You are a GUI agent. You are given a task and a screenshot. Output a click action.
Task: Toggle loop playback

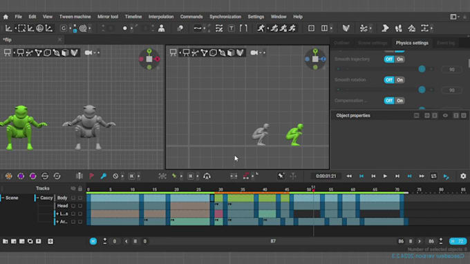433,176
